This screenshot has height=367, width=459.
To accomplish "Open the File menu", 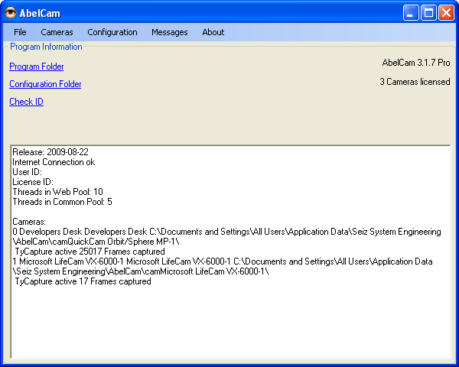I will point(20,32).
